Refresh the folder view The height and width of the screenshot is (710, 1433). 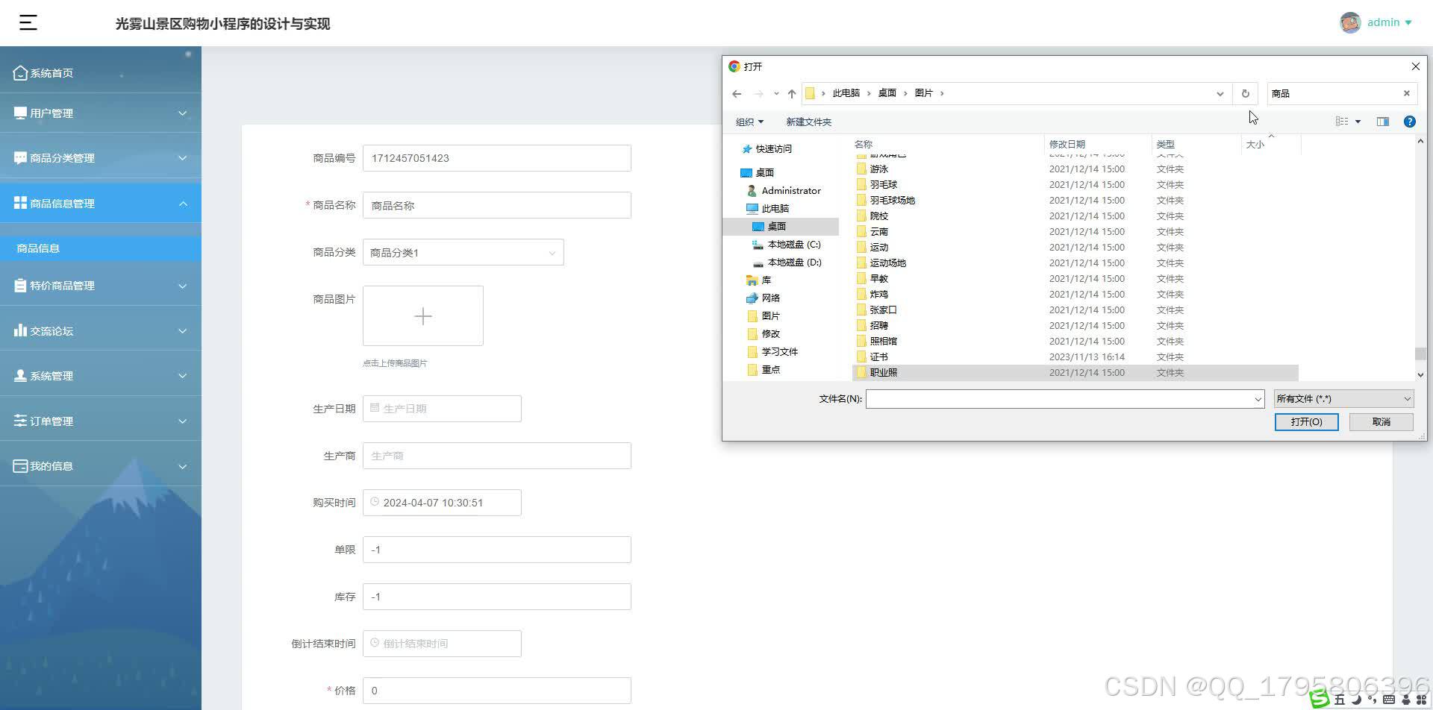coord(1245,93)
